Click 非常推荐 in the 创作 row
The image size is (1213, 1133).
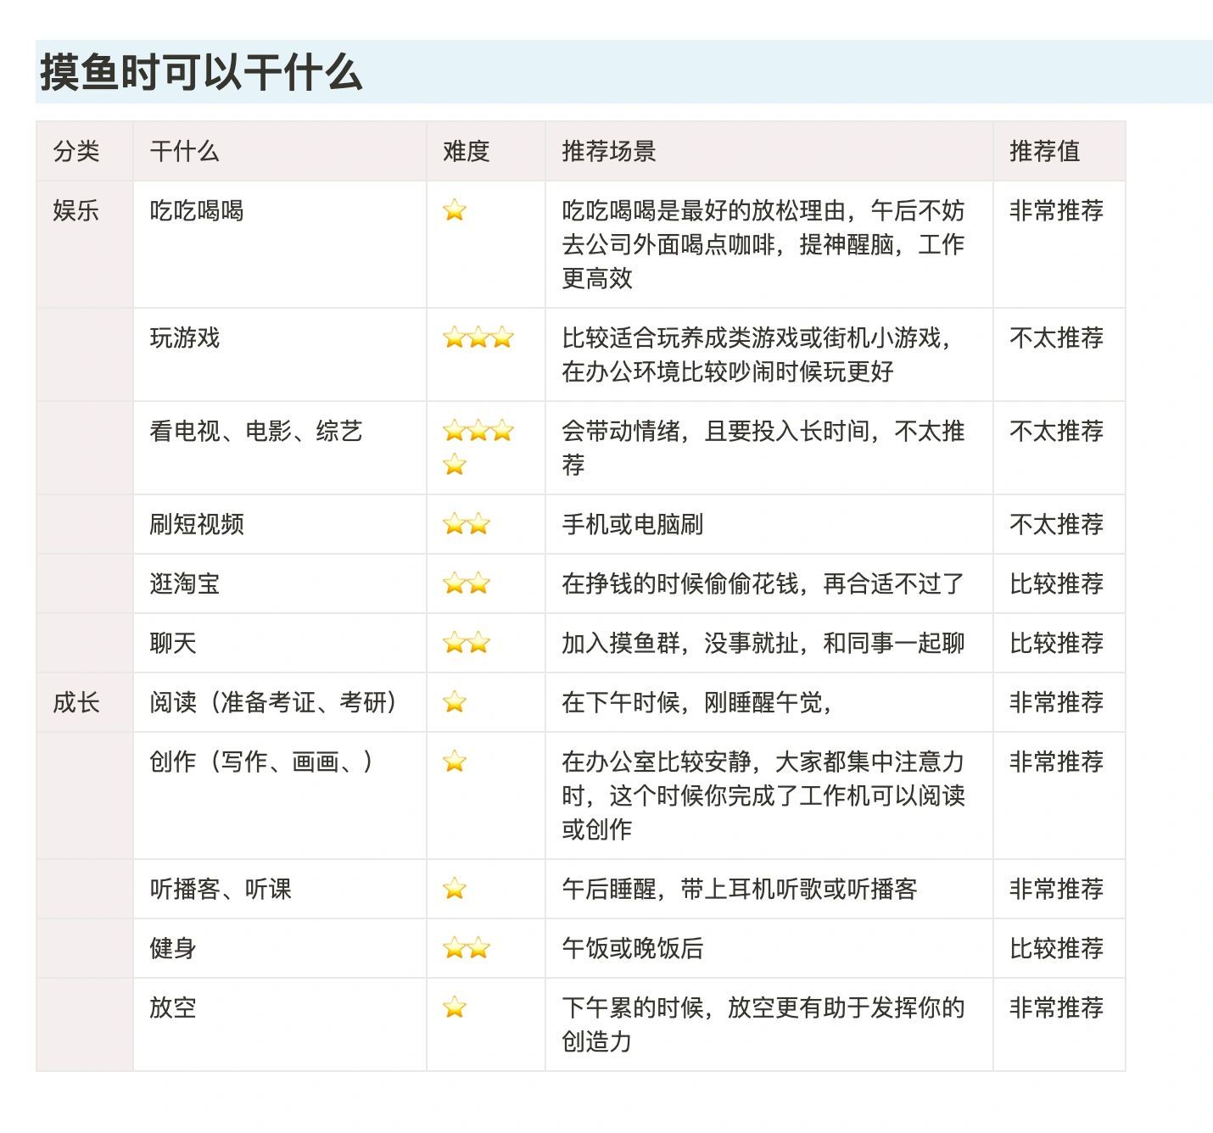1057,762
